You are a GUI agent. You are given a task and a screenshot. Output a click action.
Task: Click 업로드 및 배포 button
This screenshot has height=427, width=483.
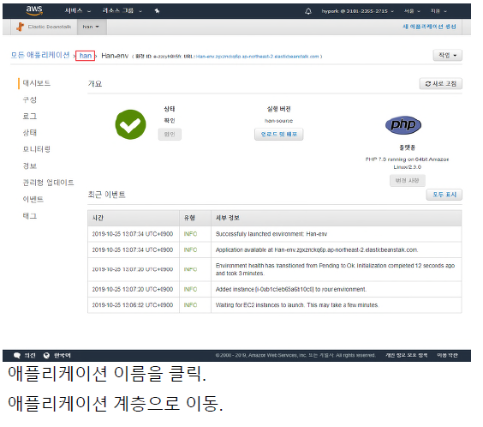[279, 135]
